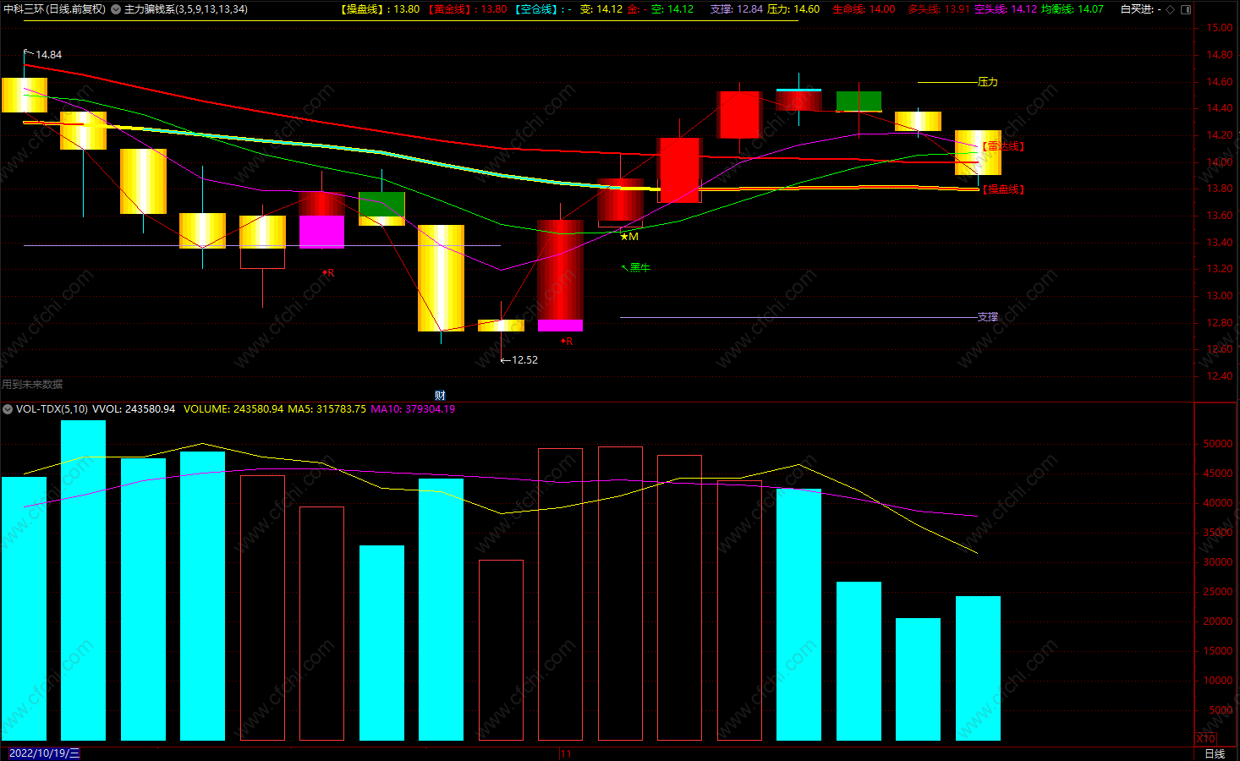Click the 11 month marker on time axis
Image resolution: width=1240 pixels, height=761 pixels.
point(566,754)
